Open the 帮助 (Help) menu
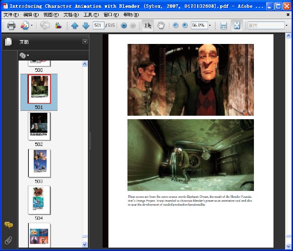This screenshot has width=293, height=251. tap(131, 15)
